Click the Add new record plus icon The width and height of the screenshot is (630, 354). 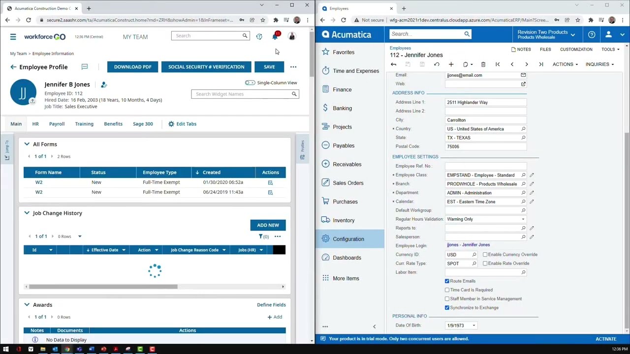451,64
